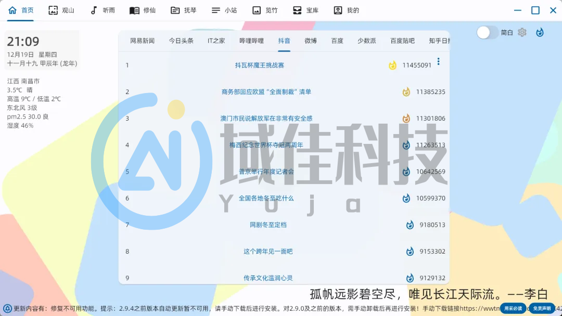Open the 抖瓦杯魔王挑战赛 topic
This screenshot has height=316, width=562.
pyautogui.click(x=260, y=65)
